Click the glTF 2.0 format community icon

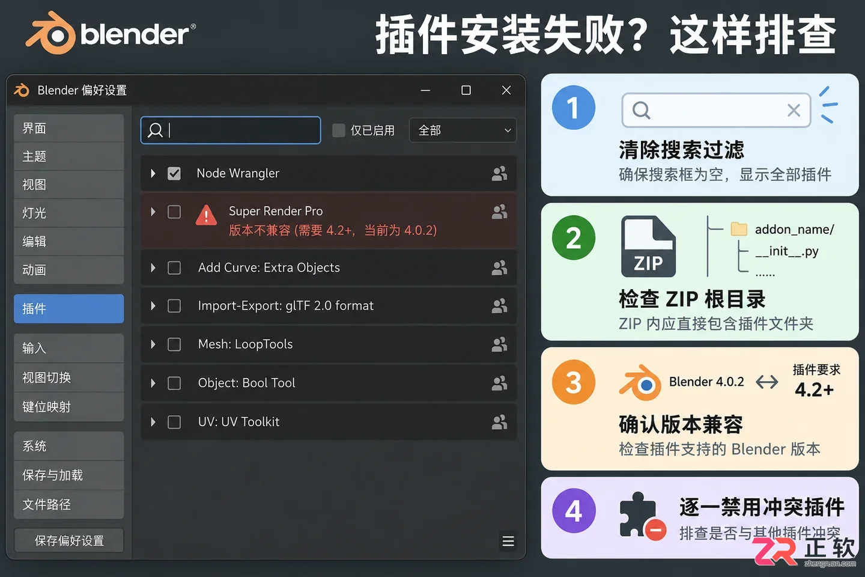point(499,306)
